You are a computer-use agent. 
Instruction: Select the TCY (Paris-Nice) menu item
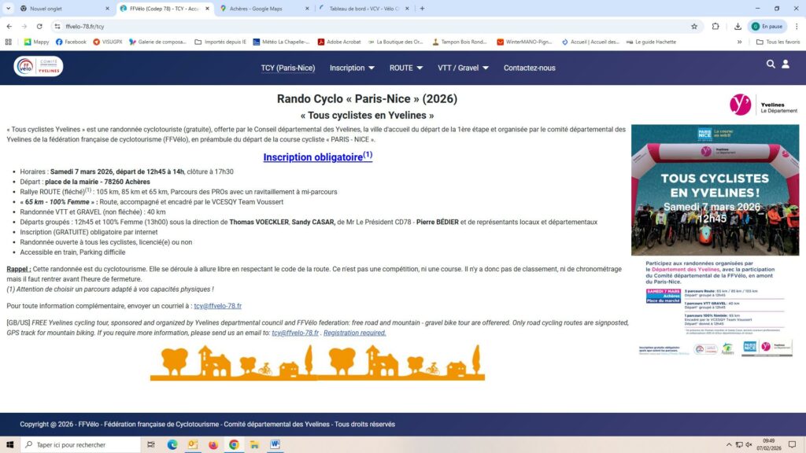pos(287,68)
